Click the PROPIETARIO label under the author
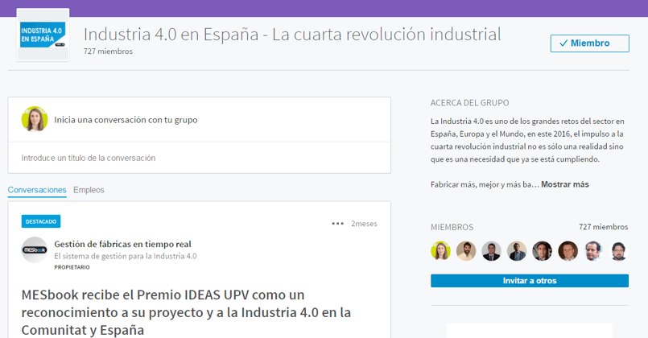This screenshot has width=648, height=338. click(72, 267)
